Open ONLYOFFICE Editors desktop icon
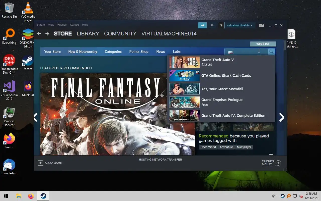321x201 pixels. pyautogui.click(x=28, y=38)
